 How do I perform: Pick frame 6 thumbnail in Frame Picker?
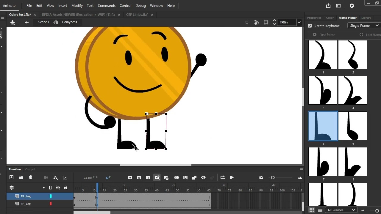pyautogui.click(x=353, y=126)
